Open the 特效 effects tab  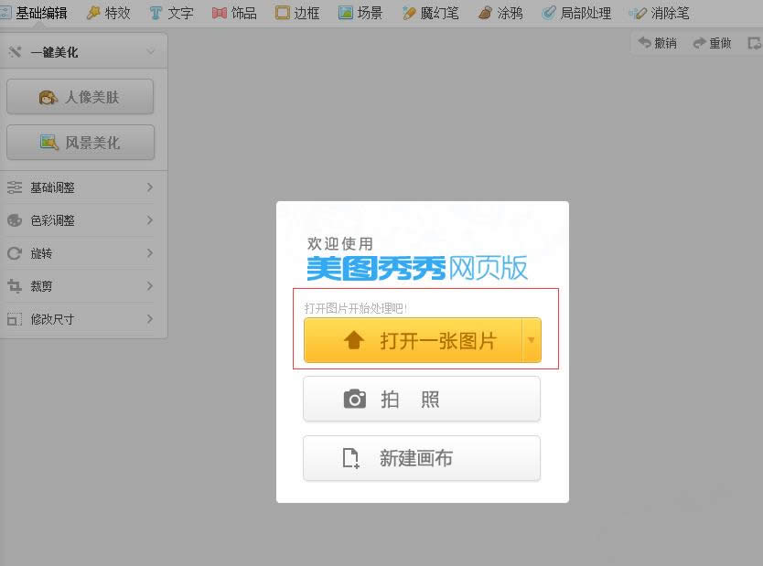109,13
